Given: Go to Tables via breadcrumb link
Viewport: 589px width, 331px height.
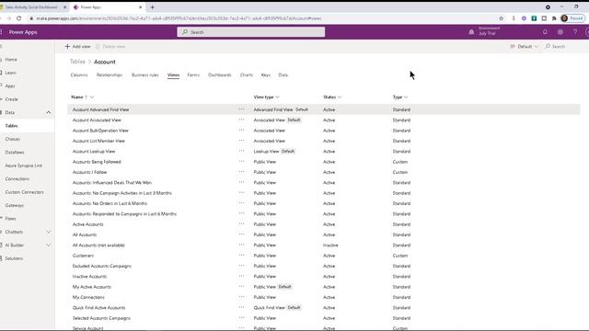Looking at the screenshot, I should 77,62.
